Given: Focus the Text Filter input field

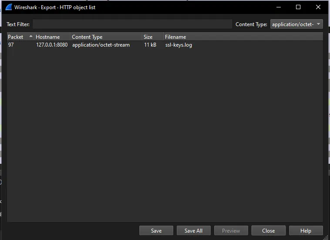Looking at the screenshot, I should [x=132, y=24].
